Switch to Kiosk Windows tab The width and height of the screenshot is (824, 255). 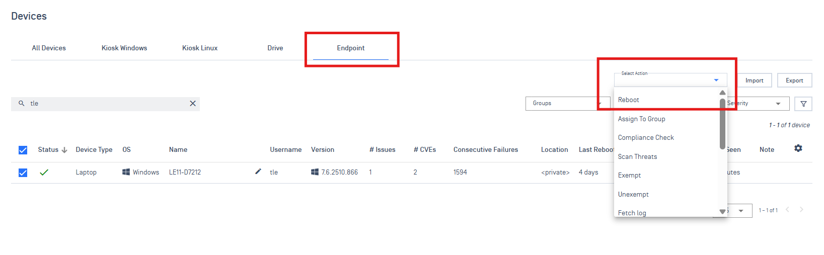[124, 48]
